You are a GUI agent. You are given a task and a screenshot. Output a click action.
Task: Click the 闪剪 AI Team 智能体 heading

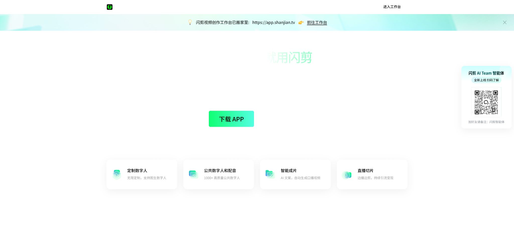click(486, 73)
